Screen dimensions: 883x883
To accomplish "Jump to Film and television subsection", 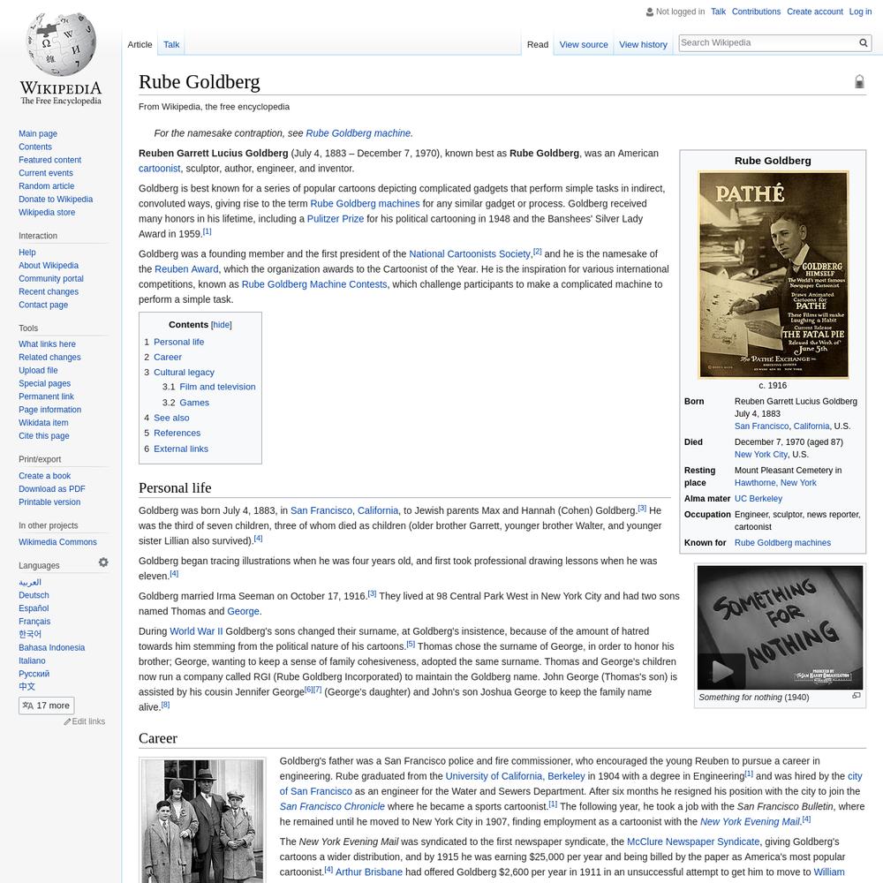I will [x=217, y=387].
